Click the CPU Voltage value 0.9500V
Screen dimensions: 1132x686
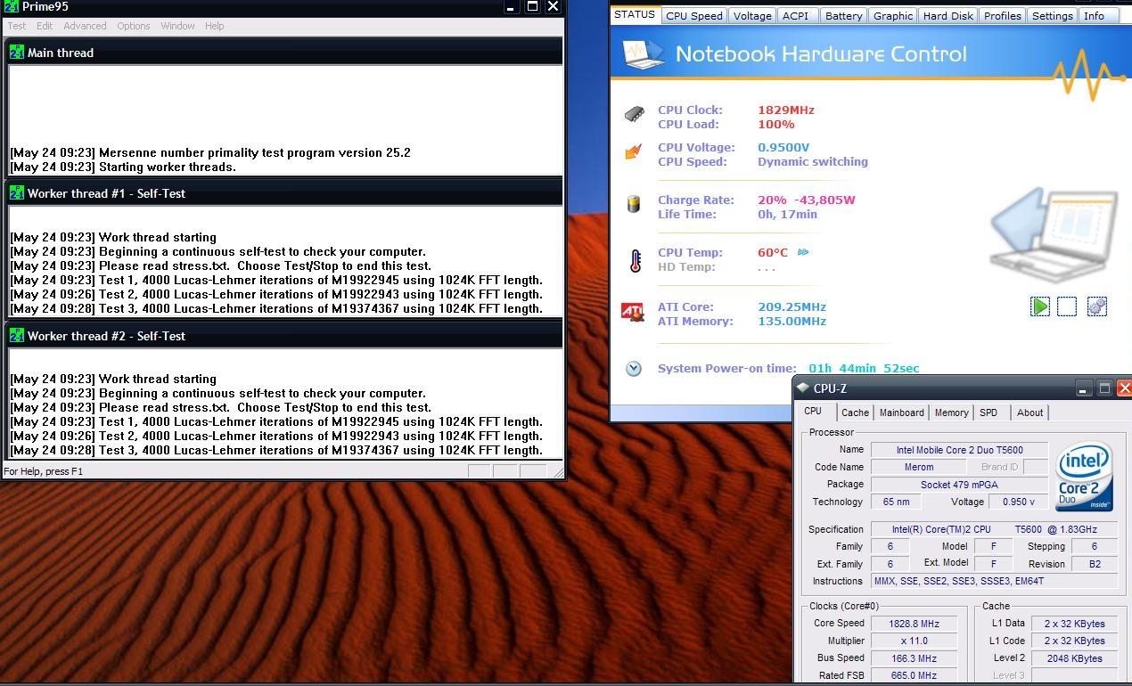click(783, 147)
